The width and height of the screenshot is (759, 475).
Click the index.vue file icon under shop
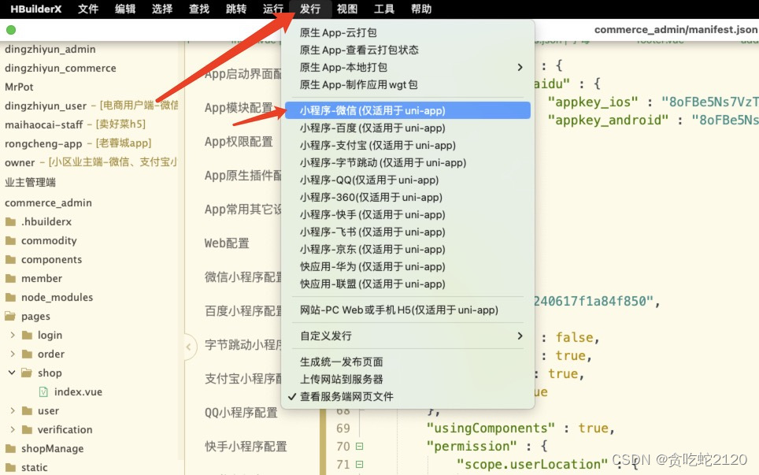pyautogui.click(x=43, y=392)
